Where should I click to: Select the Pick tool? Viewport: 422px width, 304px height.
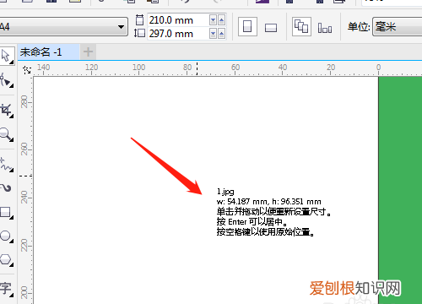7,56
